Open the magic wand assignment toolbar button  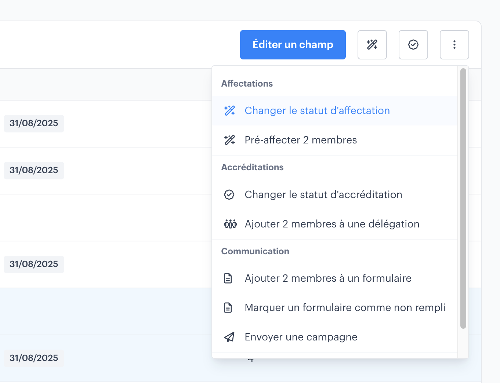click(372, 45)
